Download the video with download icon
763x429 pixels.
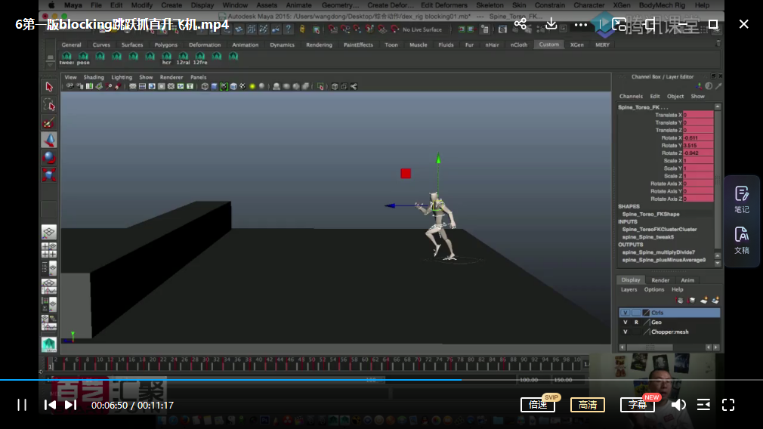pyautogui.click(x=551, y=24)
